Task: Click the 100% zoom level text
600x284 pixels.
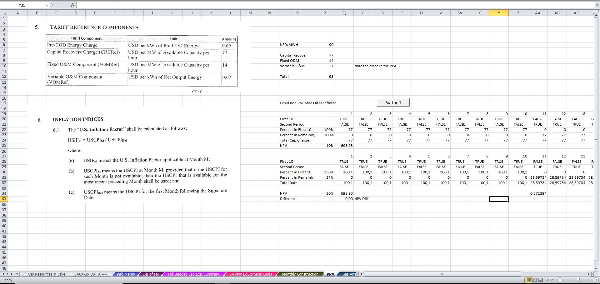Action: (x=551, y=280)
